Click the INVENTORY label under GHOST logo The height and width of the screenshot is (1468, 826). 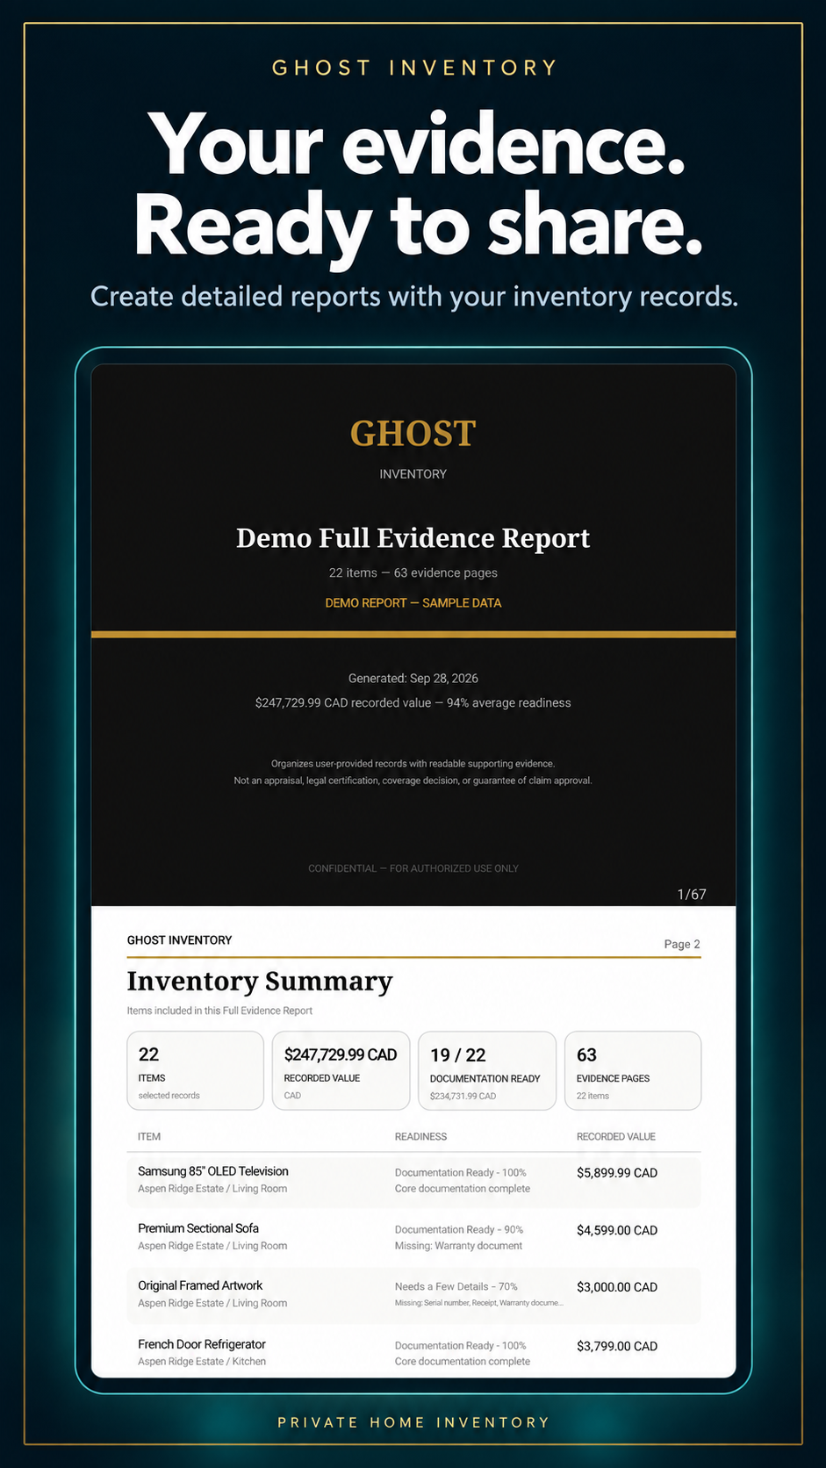tap(413, 474)
